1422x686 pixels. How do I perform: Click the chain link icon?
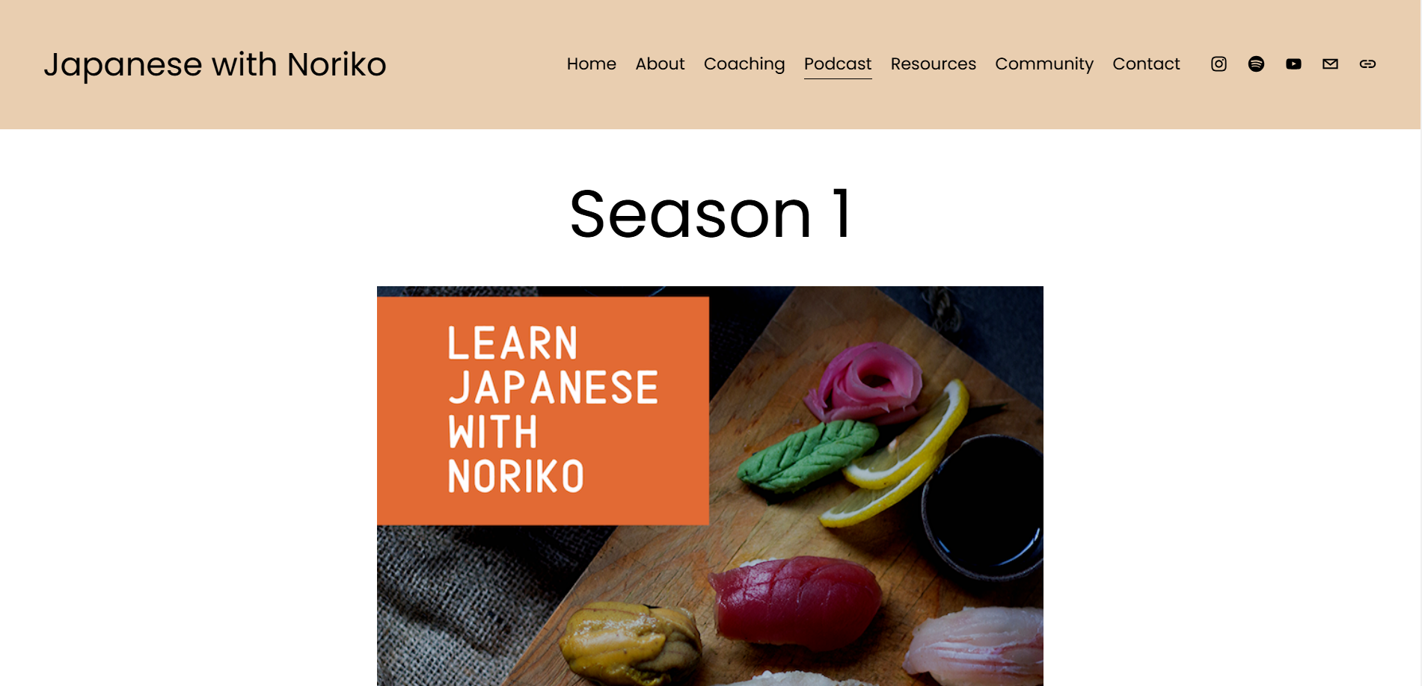[1367, 64]
